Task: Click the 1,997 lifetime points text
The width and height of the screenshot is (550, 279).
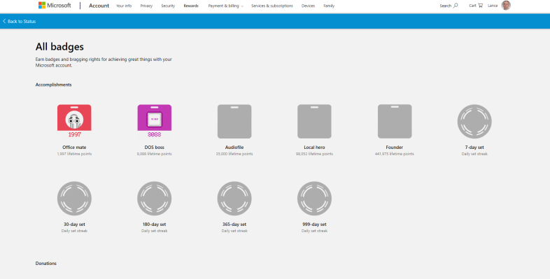Action: coord(74,154)
